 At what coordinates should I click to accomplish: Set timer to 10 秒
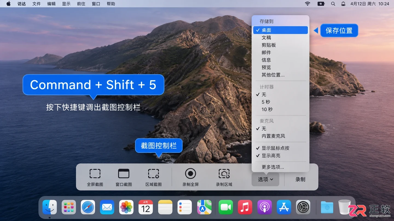coord(280,109)
